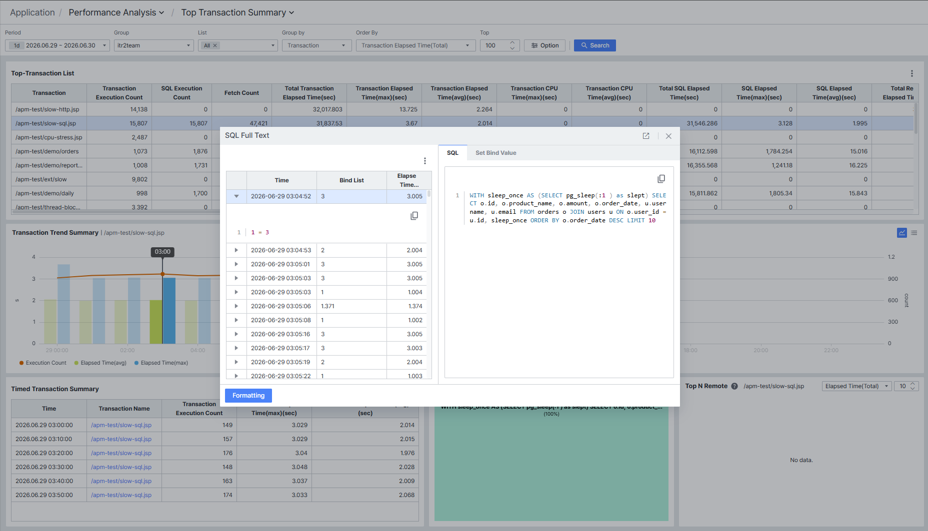
Task: Click the highlighted blue 03:00 max bar
Action: tap(169, 310)
